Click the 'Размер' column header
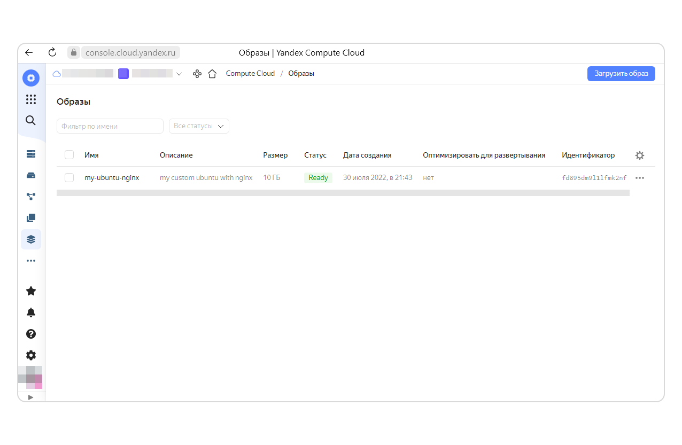The height and width of the screenshot is (445, 682). click(275, 155)
